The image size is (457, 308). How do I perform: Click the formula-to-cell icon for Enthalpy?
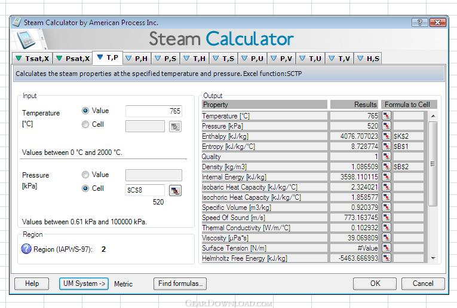[386, 136]
